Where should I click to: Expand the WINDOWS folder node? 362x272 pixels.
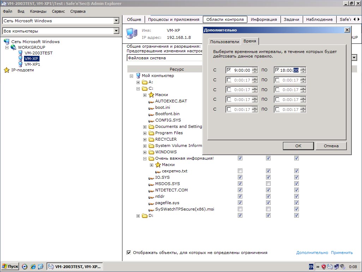coord(145,152)
